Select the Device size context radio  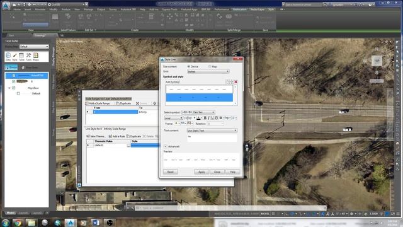[x=189, y=66]
